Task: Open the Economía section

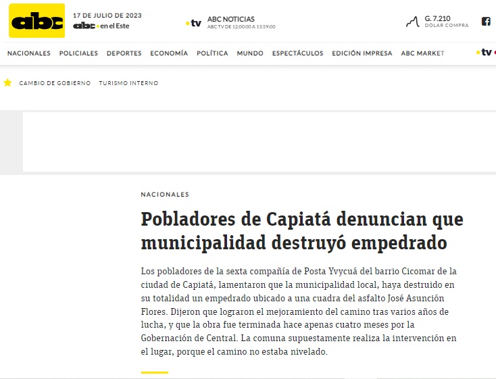Action: coord(169,53)
